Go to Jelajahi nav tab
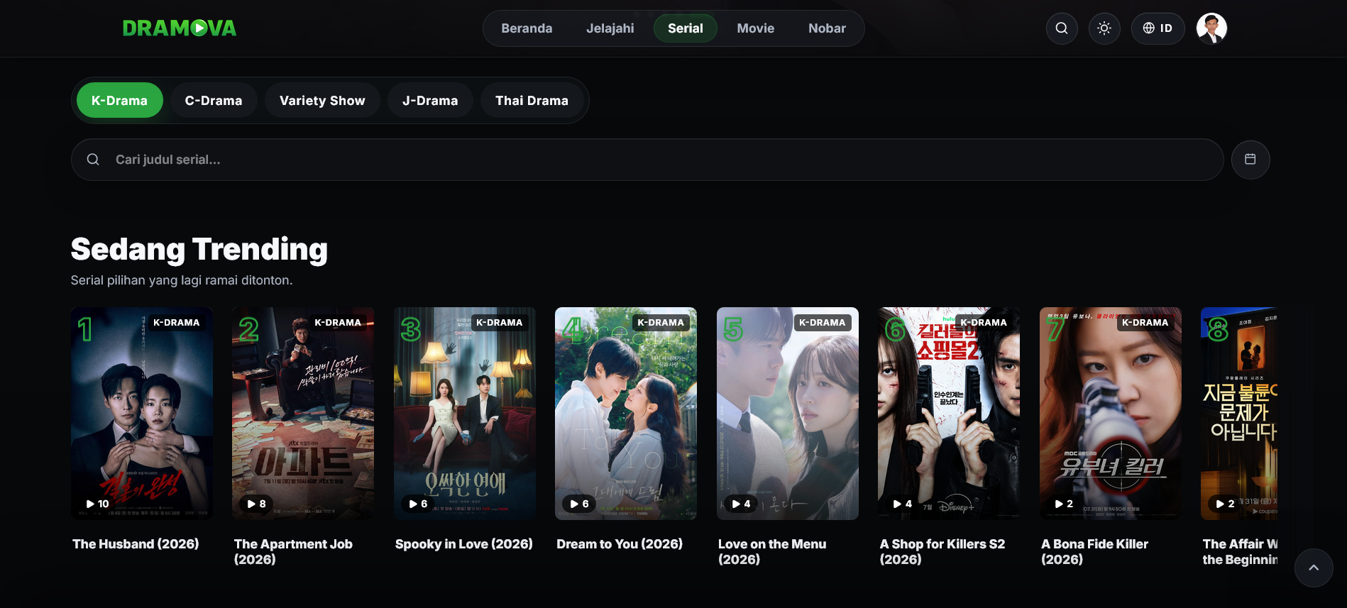This screenshot has width=1347, height=608. tap(610, 28)
